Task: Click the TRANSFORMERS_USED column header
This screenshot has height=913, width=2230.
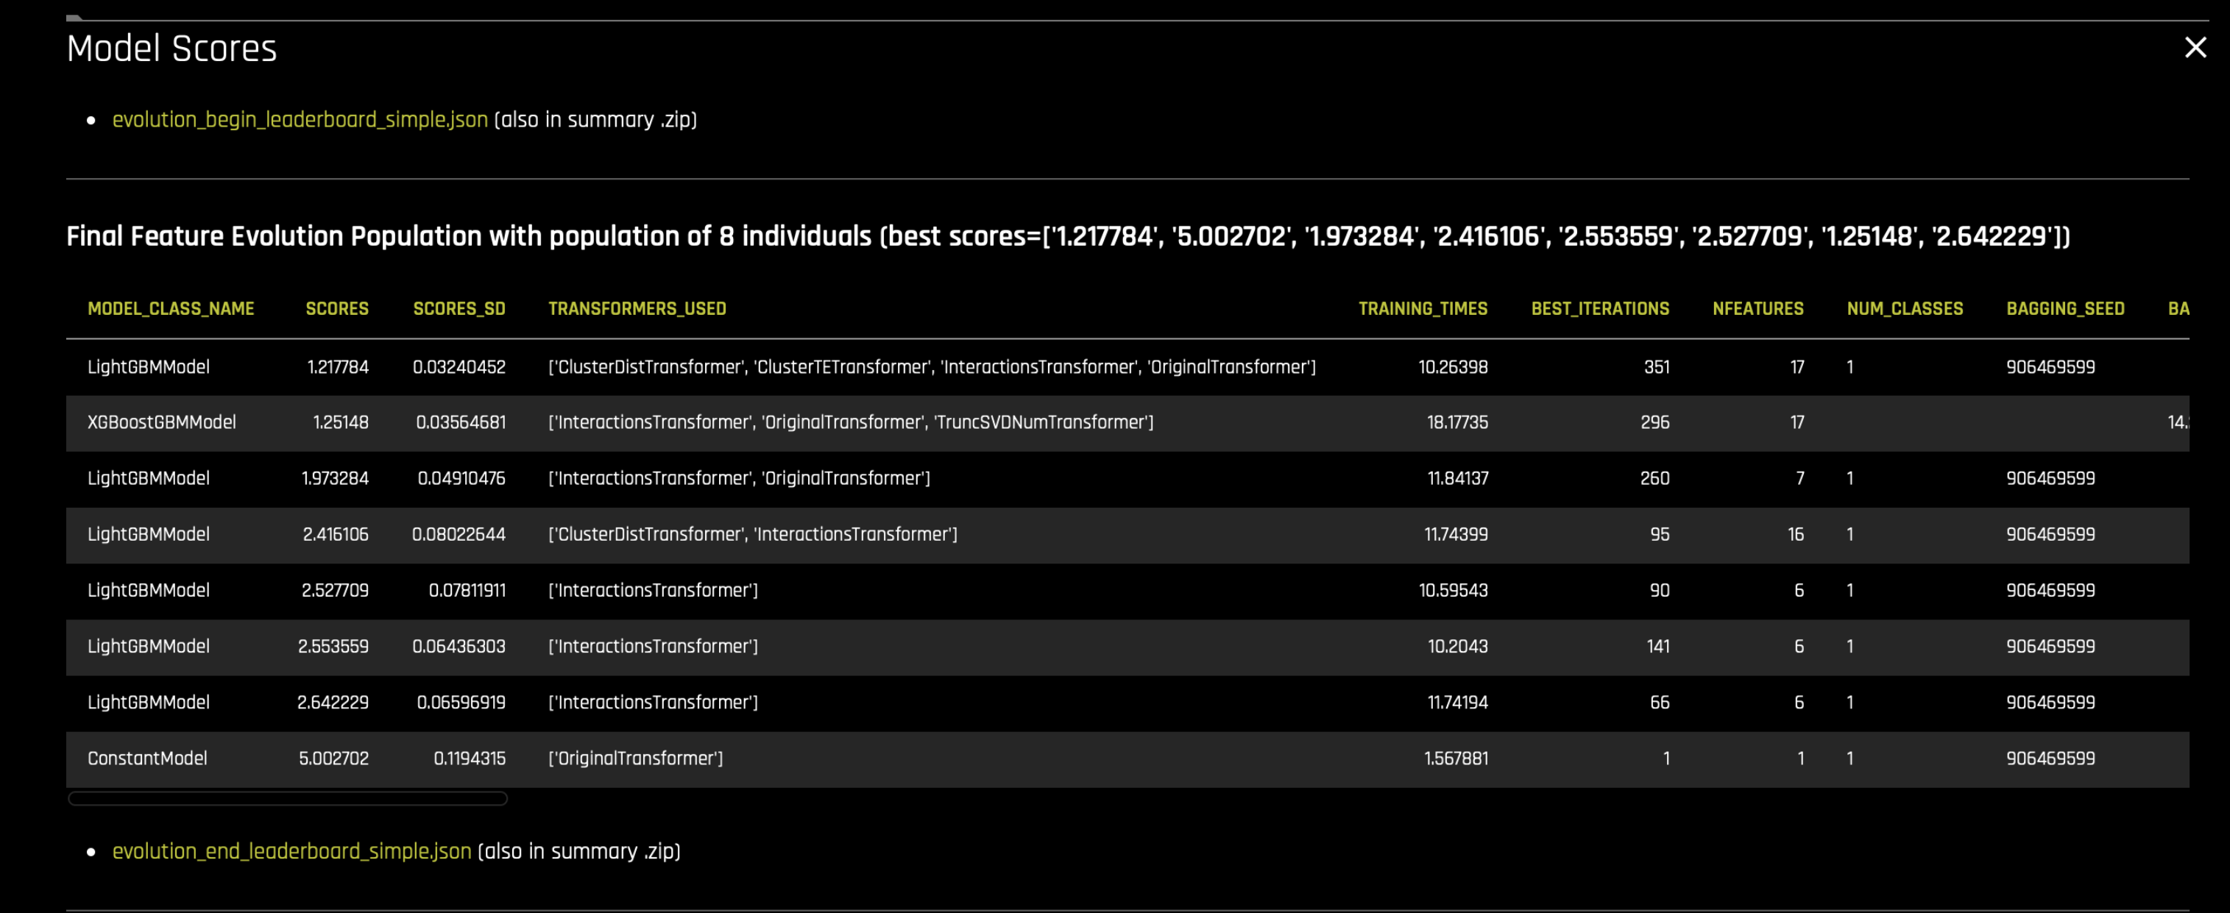Action: [x=637, y=309]
